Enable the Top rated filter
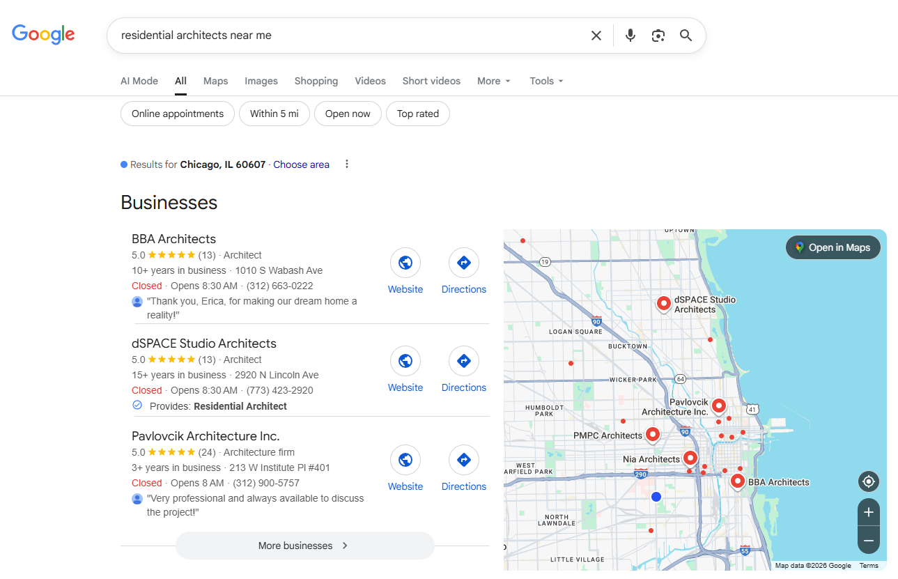Viewport: 898px width, 579px height. (418, 114)
